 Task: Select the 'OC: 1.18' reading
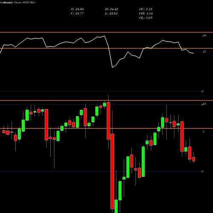pos(146,9)
